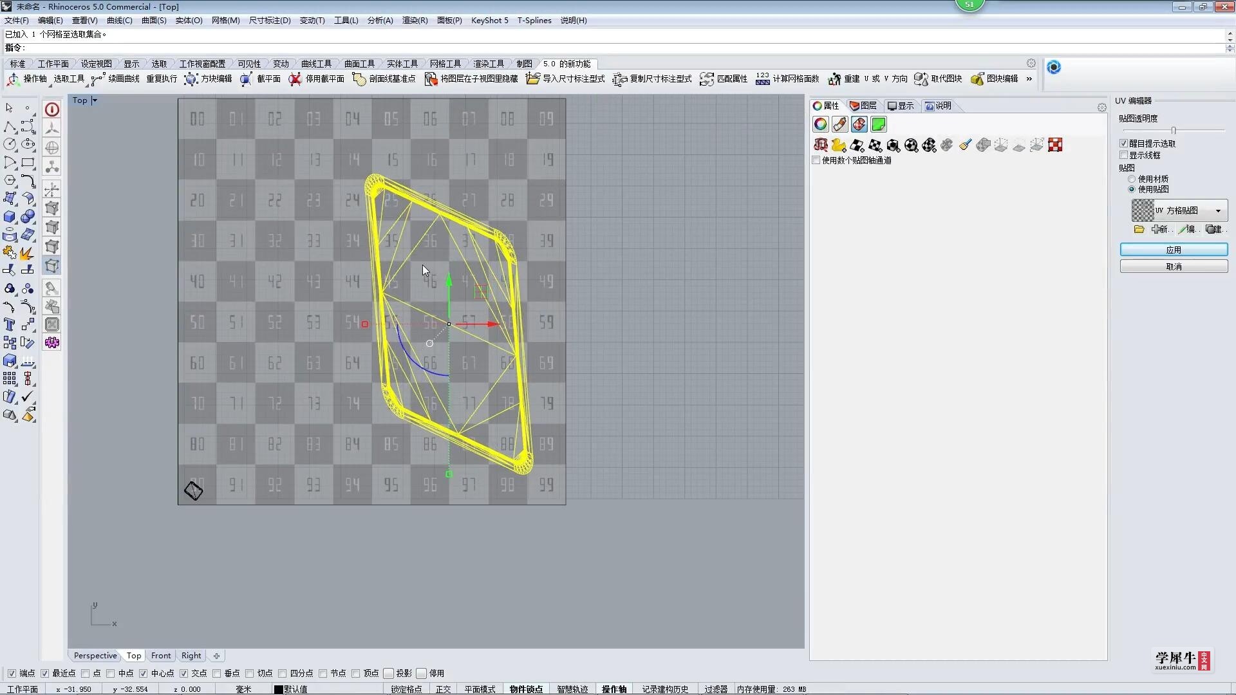Add new viewport tab with plus icon
Viewport: 1236px width, 695px height.
point(216,656)
